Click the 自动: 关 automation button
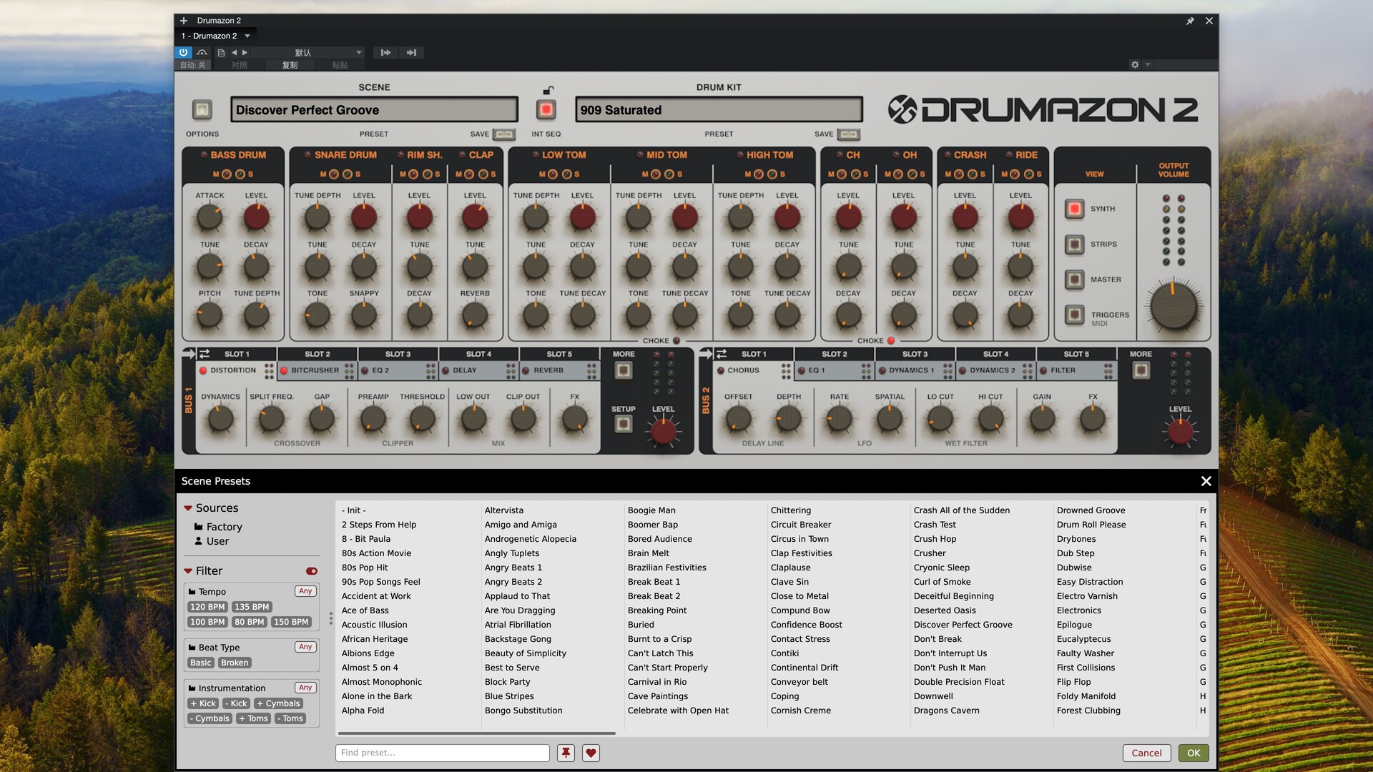This screenshot has height=772, width=1373. [193, 65]
